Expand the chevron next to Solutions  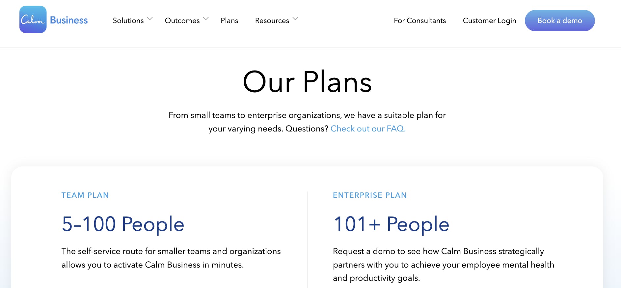coord(150,19)
